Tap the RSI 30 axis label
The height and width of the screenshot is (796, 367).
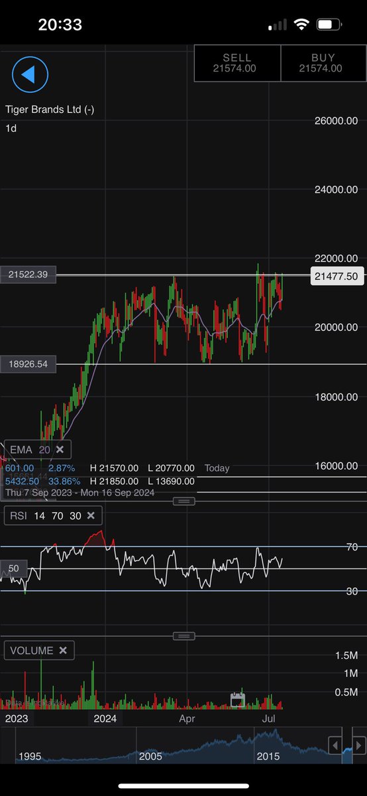pyautogui.click(x=352, y=591)
